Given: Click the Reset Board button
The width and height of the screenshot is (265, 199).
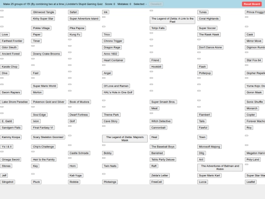Looking at the screenshot, I should 252,4.
